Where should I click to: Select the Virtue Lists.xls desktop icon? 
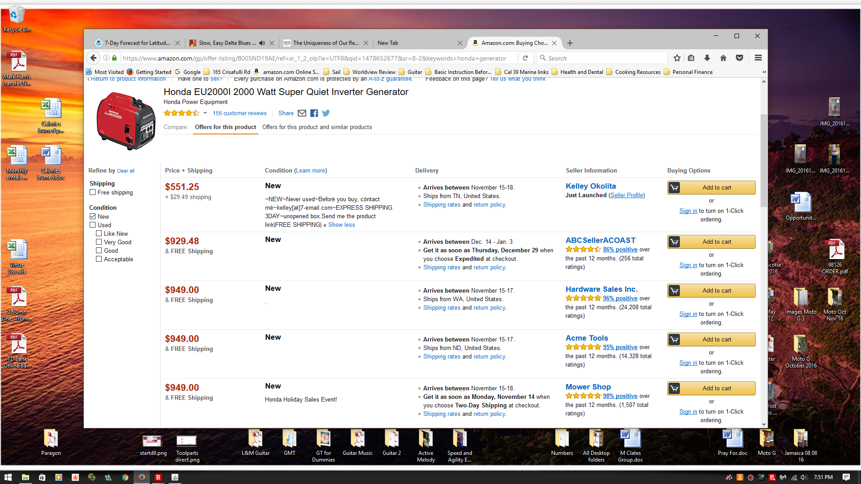[17, 257]
